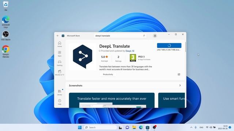Open the 'Translate faster and more accurately' screenshot
This screenshot has width=234, height=131.
pyautogui.click(x=112, y=100)
